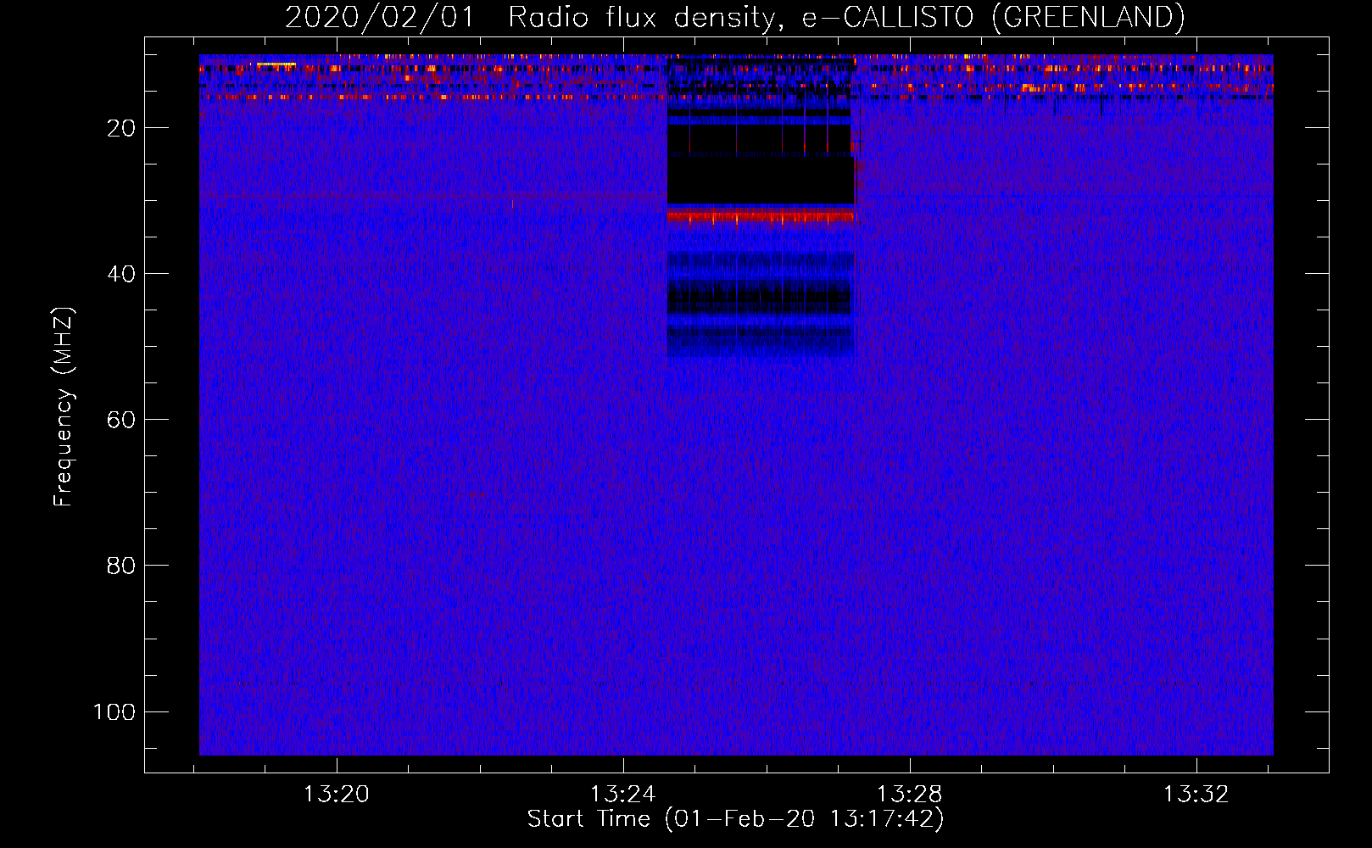Click the 100 MHz frequency tick label

114,711
